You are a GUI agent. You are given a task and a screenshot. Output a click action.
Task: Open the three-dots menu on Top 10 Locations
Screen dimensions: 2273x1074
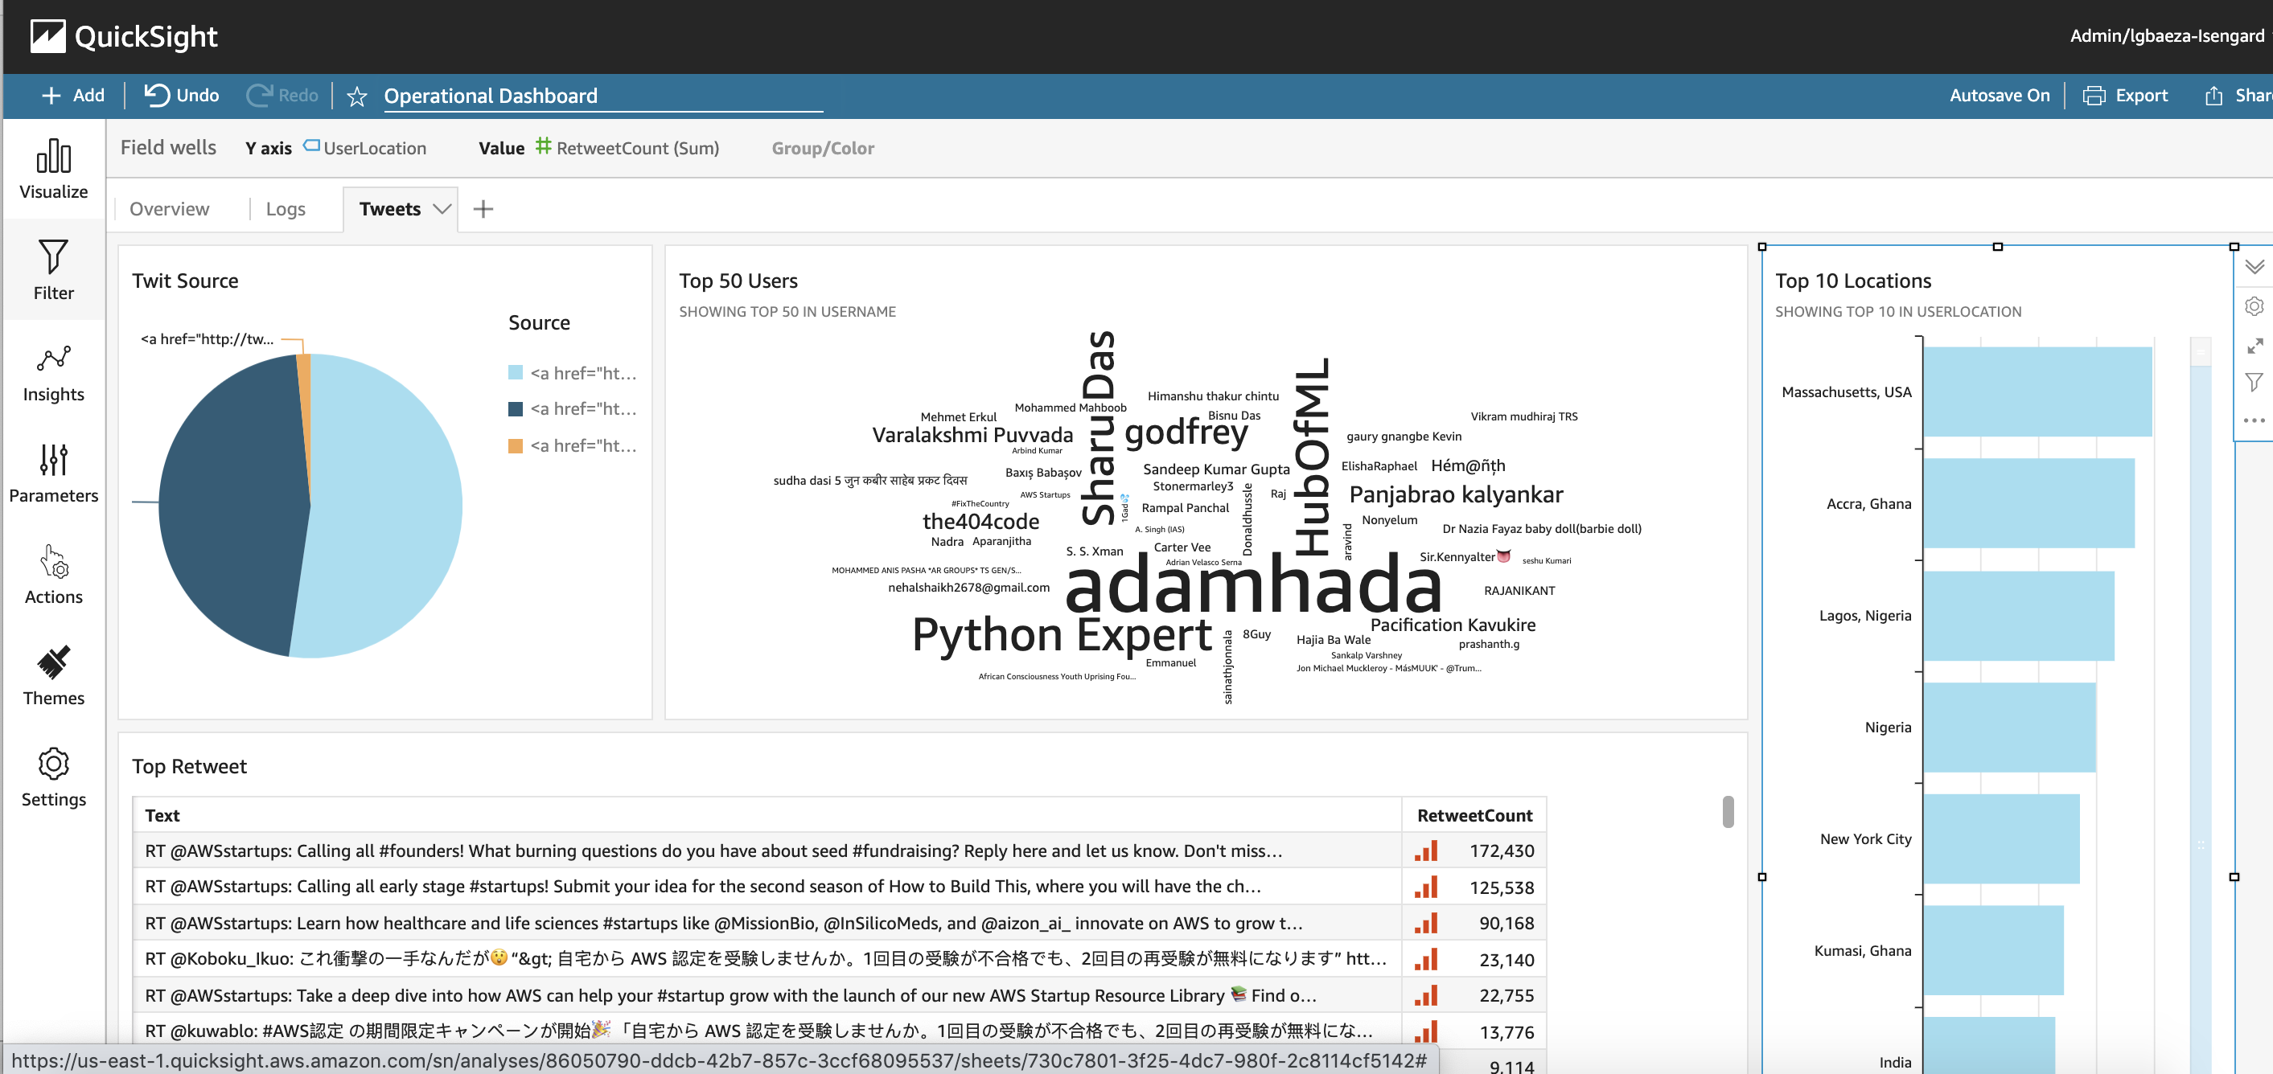coord(2254,420)
